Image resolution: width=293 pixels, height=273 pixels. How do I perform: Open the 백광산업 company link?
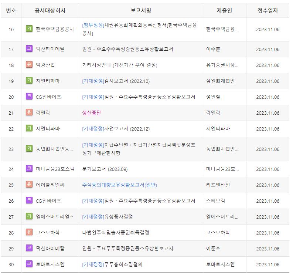tap(45, 65)
